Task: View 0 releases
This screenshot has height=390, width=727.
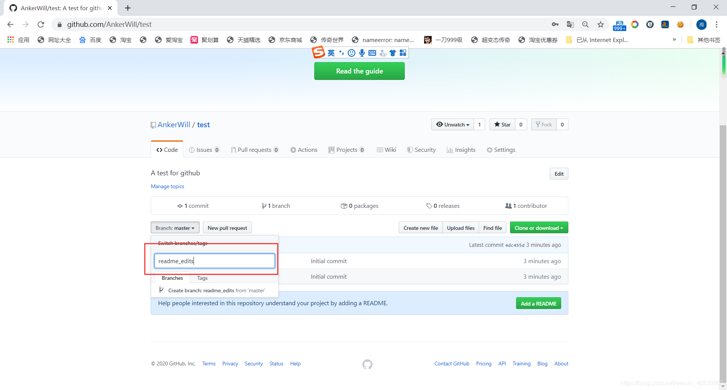Action: (x=443, y=206)
